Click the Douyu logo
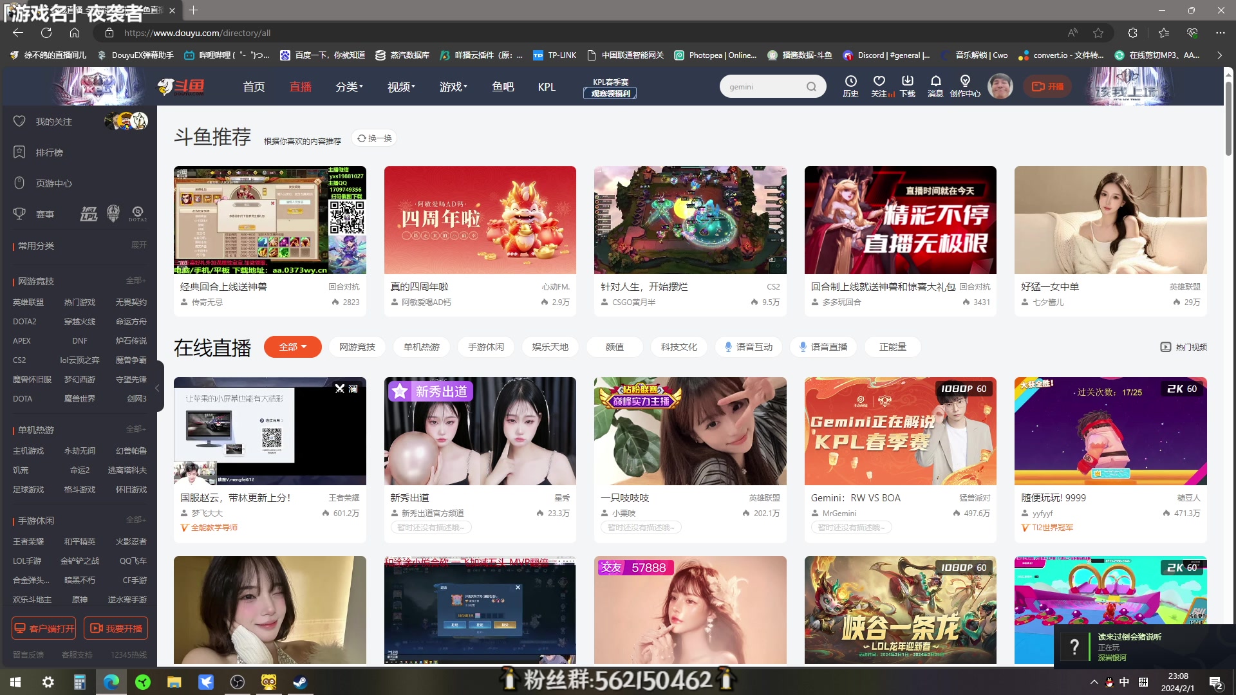 pos(182,86)
